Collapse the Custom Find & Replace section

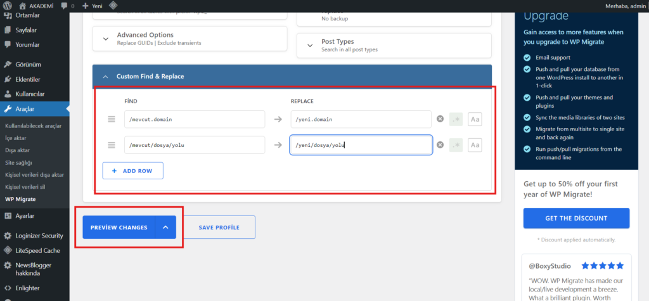(x=105, y=77)
